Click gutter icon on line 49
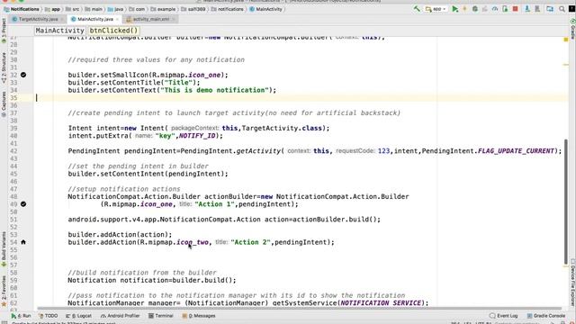This screenshot has height=324, width=576. click(x=23, y=204)
